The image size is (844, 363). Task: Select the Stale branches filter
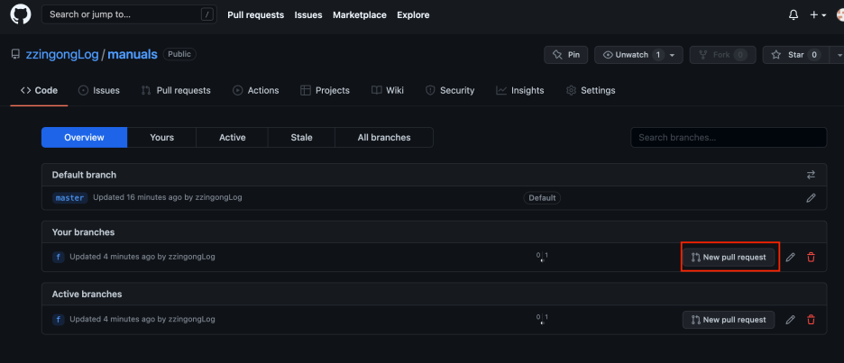tap(301, 138)
